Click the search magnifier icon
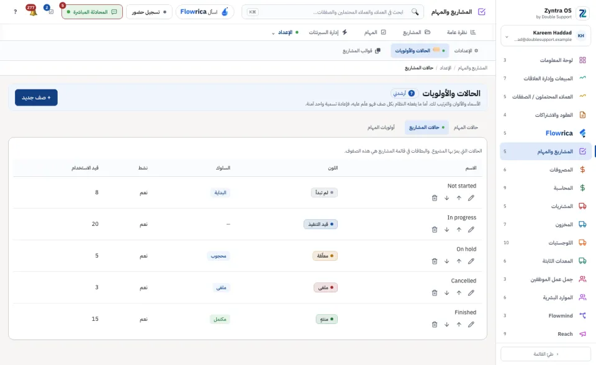Image resolution: width=596 pixels, height=365 pixels. (x=415, y=12)
